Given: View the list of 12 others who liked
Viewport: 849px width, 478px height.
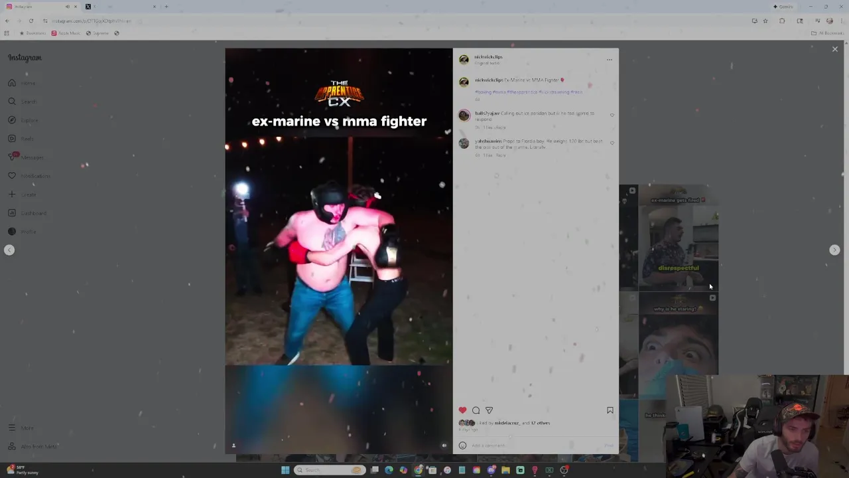Looking at the screenshot, I should (540, 423).
